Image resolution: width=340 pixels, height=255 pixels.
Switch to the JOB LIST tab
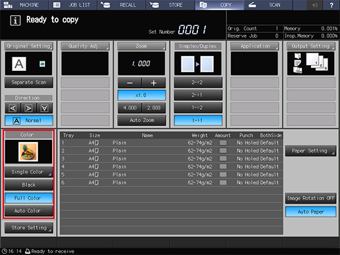pos(73,5)
